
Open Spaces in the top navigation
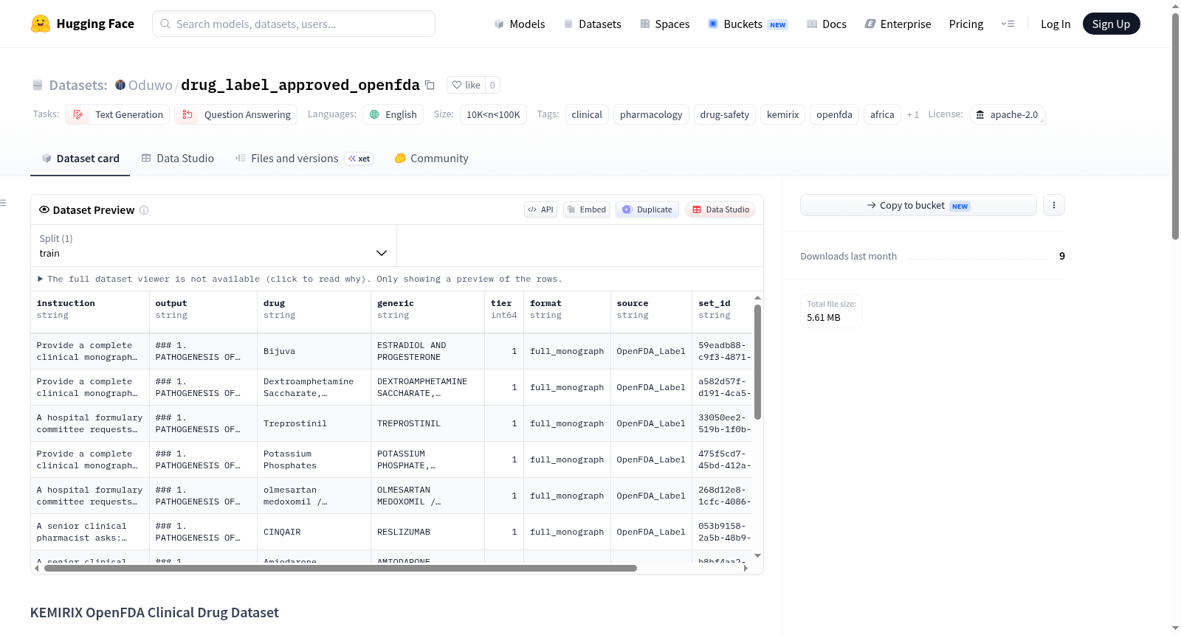(664, 24)
